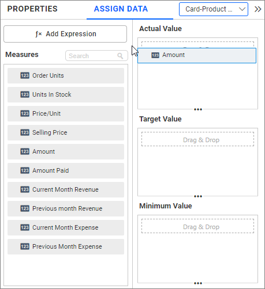The width and height of the screenshot is (265, 289).
Task: Select the ASSIGN DATA tab
Action: click(121, 9)
